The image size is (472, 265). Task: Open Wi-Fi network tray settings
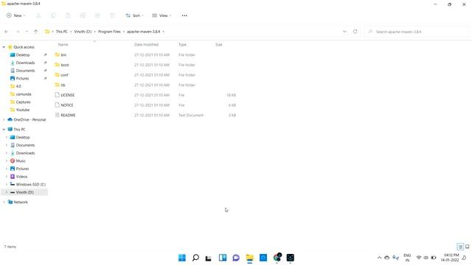click(419, 258)
